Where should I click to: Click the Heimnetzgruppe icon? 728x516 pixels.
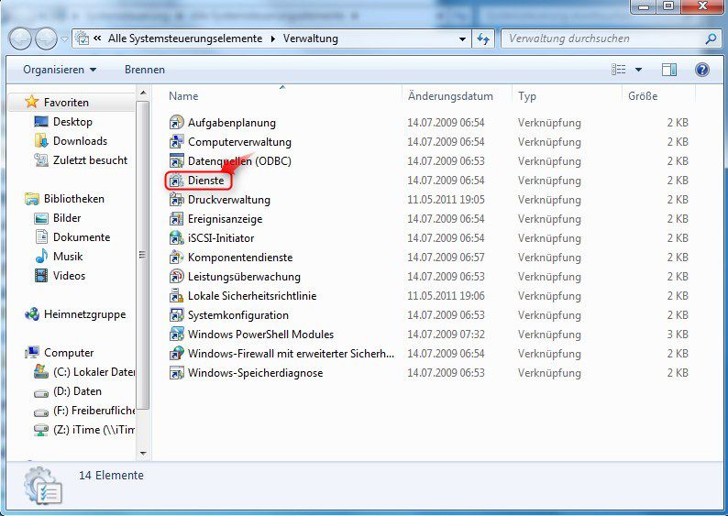[31, 314]
